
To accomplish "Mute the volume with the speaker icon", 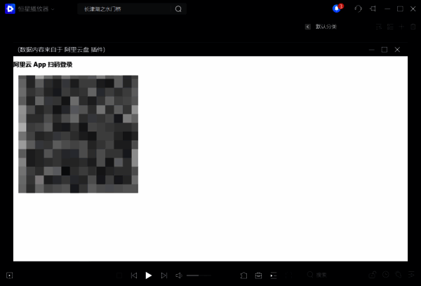I will (x=178, y=275).
